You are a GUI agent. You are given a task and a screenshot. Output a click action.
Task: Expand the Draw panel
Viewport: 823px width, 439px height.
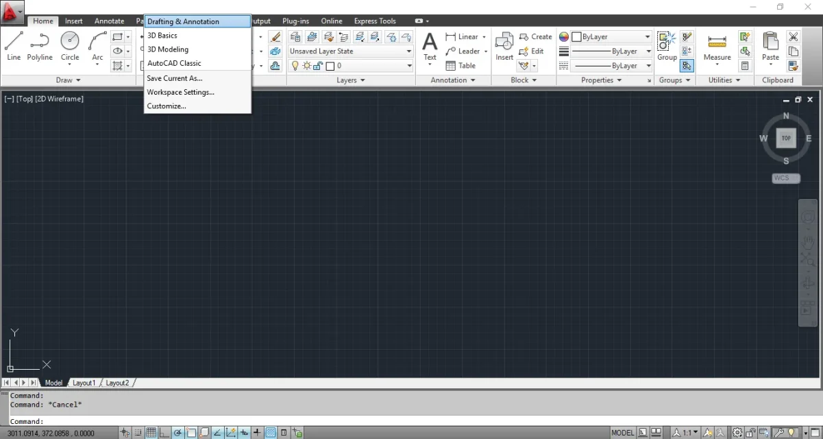click(69, 80)
